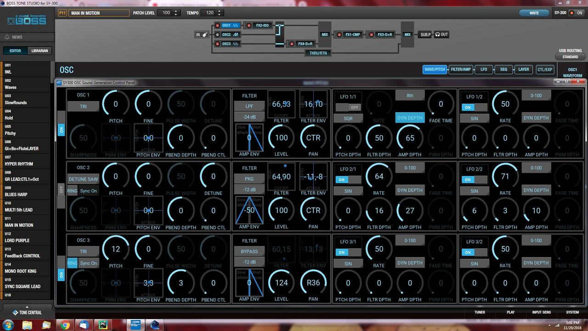
Task: Click the OSC 1 filter cutoff XY pad
Action: point(281,104)
